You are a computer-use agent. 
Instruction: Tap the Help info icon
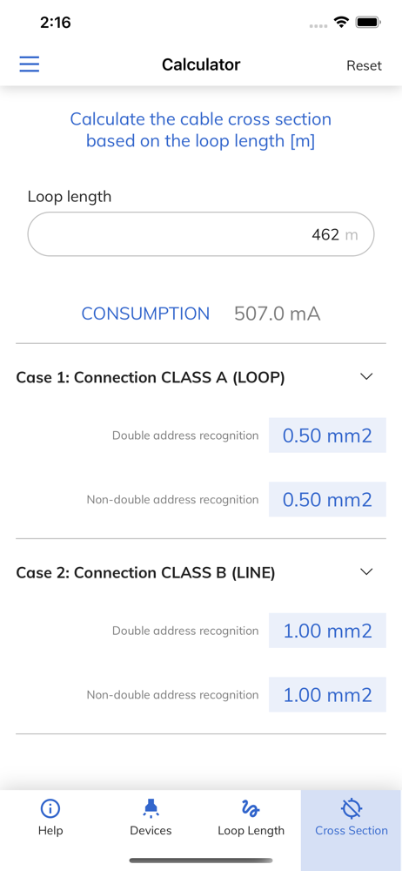[x=50, y=808]
